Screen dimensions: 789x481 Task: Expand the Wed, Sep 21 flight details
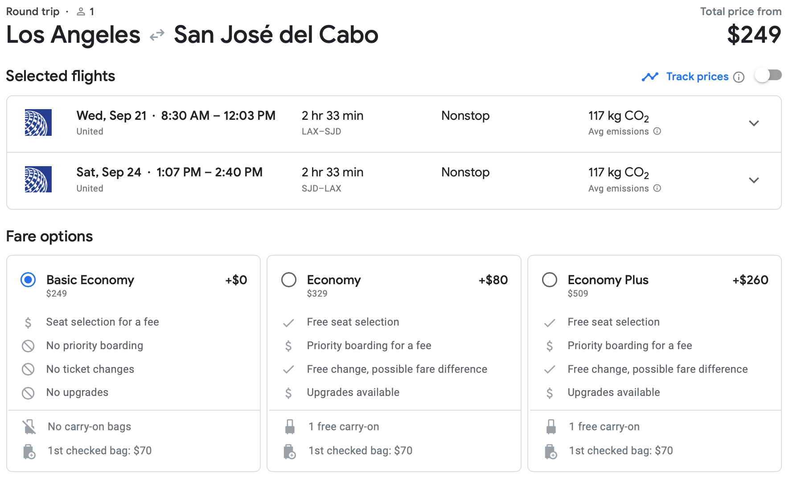tap(754, 123)
